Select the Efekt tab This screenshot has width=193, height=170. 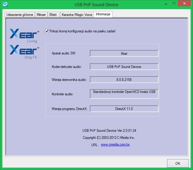tap(54, 15)
